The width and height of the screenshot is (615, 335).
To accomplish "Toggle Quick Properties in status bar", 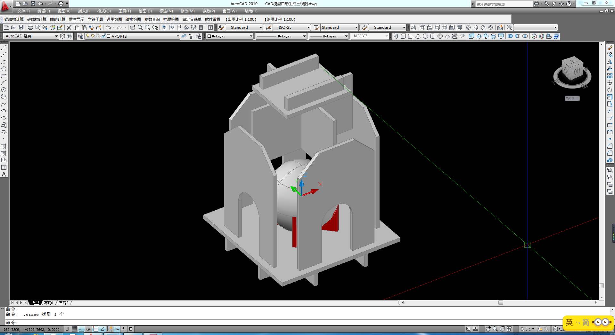I will (x=131, y=329).
